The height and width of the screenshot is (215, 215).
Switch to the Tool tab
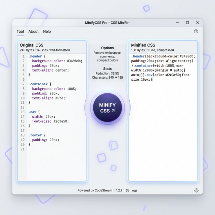[x=20, y=32]
